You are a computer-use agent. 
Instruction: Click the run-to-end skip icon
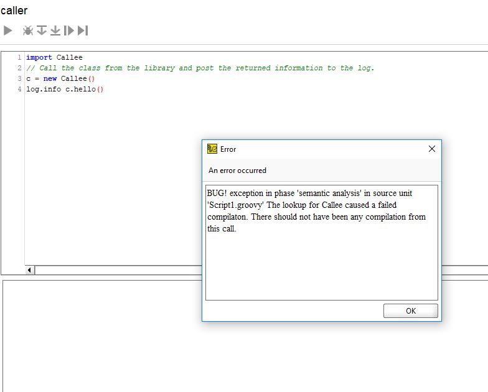point(83,30)
